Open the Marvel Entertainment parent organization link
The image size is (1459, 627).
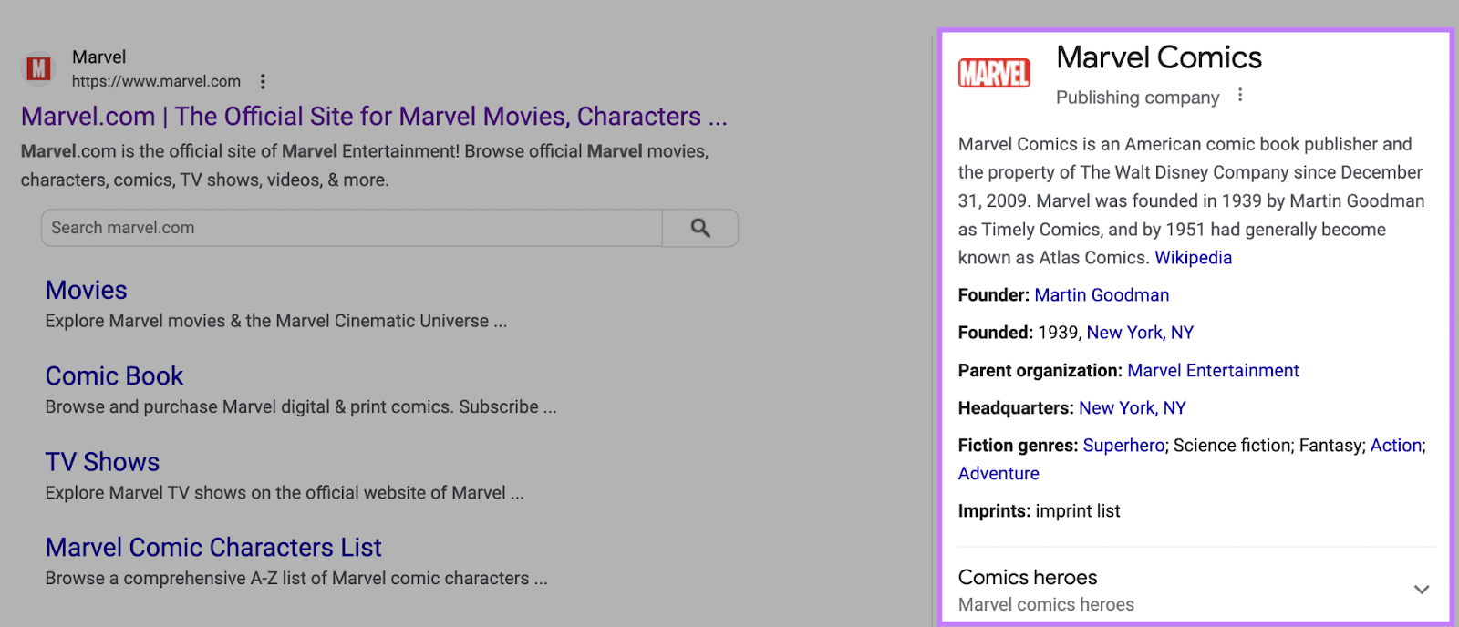pos(1213,371)
